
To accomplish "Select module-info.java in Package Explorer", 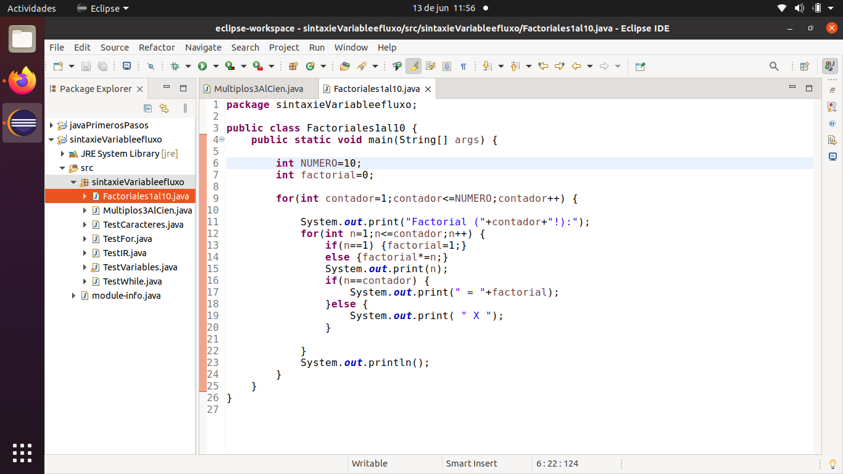I will (126, 296).
